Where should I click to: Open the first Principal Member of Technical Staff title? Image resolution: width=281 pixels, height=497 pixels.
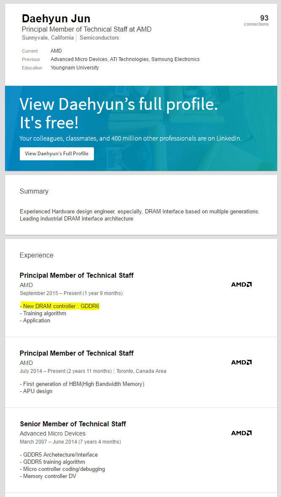pyautogui.click(x=77, y=275)
